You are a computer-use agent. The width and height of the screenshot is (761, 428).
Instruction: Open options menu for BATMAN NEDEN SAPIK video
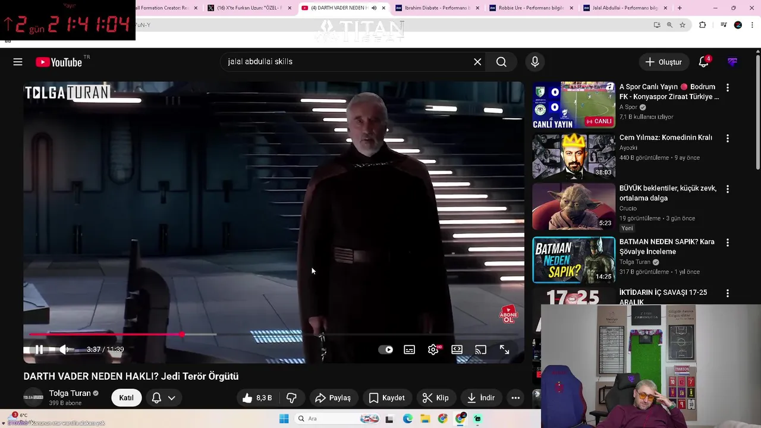[x=727, y=243]
